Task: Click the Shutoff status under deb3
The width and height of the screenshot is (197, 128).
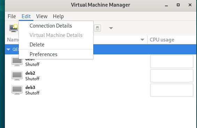Action: coord(32,93)
